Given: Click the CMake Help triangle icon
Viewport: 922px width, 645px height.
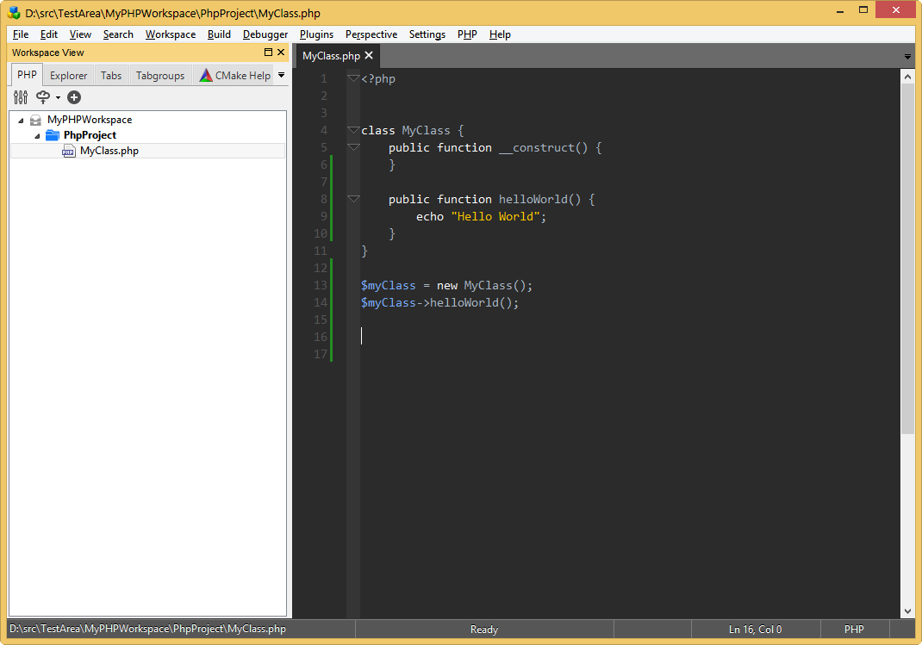Looking at the screenshot, I should pyautogui.click(x=205, y=75).
